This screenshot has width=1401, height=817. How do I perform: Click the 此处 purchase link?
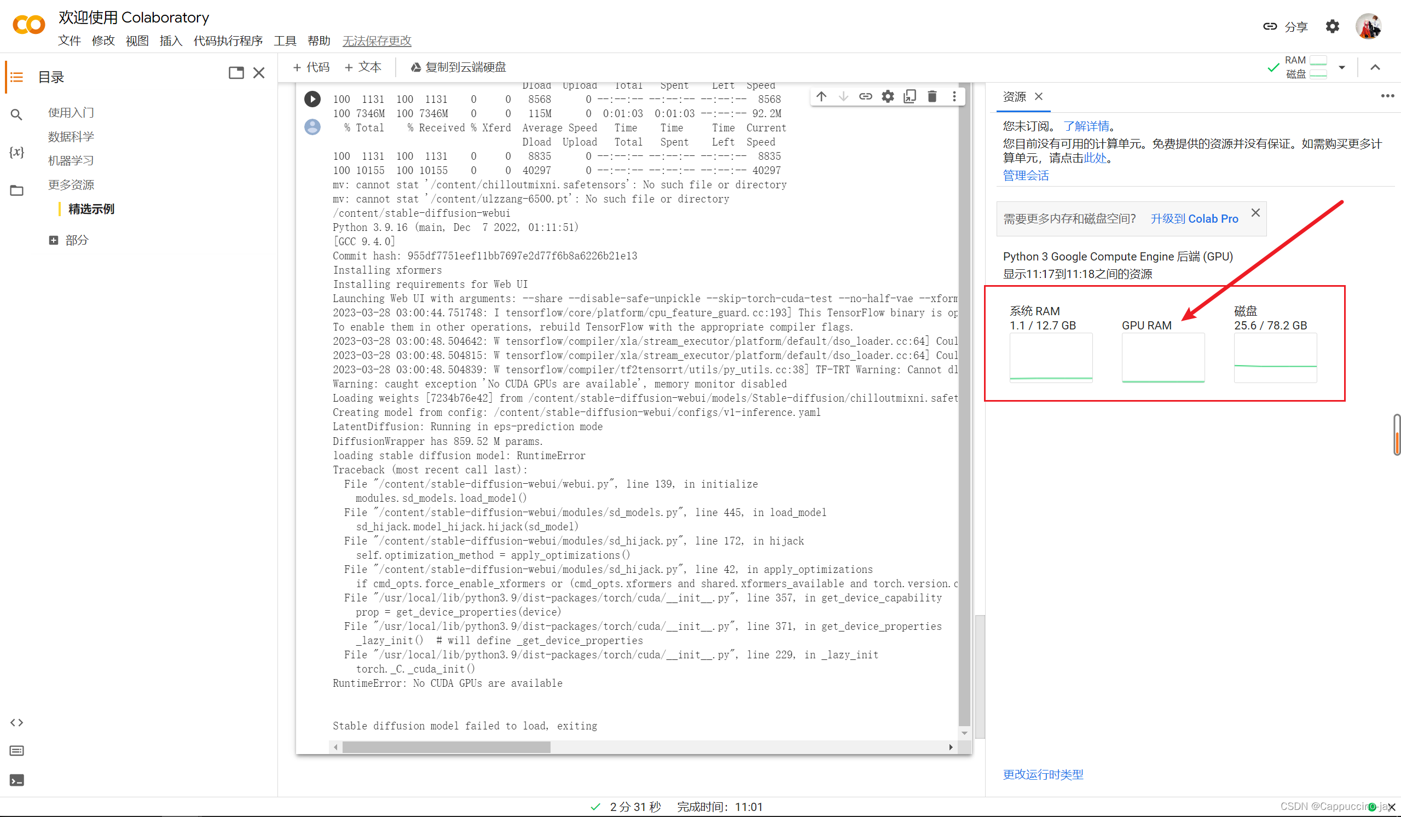click(1095, 158)
